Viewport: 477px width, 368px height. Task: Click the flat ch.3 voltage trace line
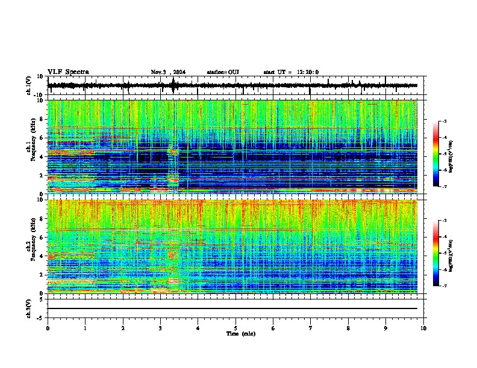232,308
